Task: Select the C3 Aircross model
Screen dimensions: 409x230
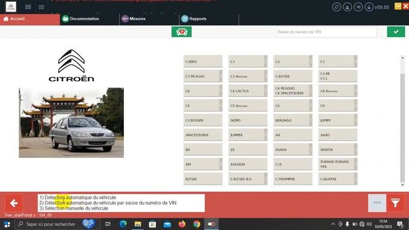Action: (248, 76)
